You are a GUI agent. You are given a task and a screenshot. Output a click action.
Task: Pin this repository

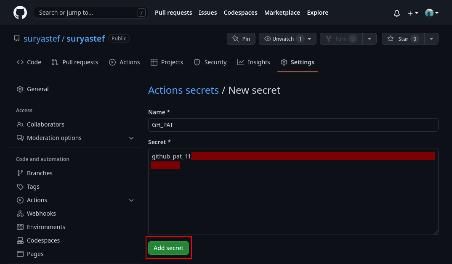[241, 39]
